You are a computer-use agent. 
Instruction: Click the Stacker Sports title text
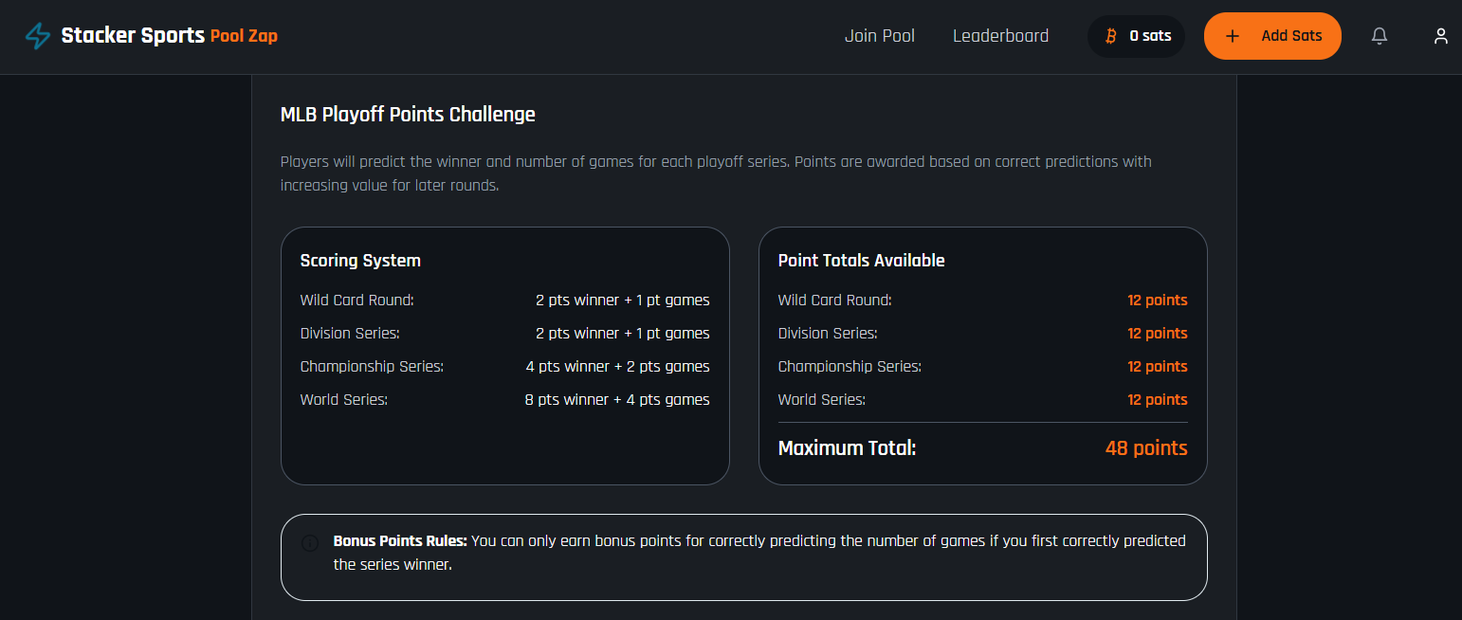(x=133, y=36)
